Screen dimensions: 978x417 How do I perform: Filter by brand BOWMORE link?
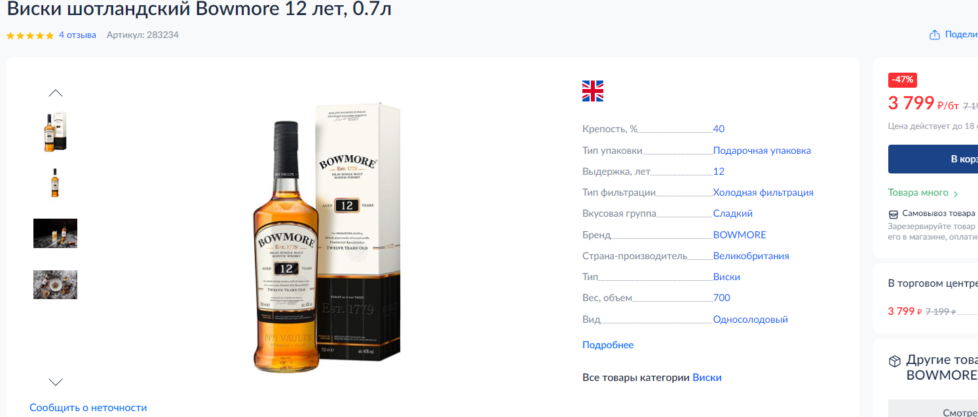point(740,235)
